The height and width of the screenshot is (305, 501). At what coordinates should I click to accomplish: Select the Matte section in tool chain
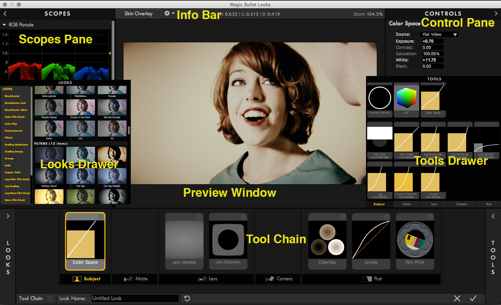[x=136, y=279]
